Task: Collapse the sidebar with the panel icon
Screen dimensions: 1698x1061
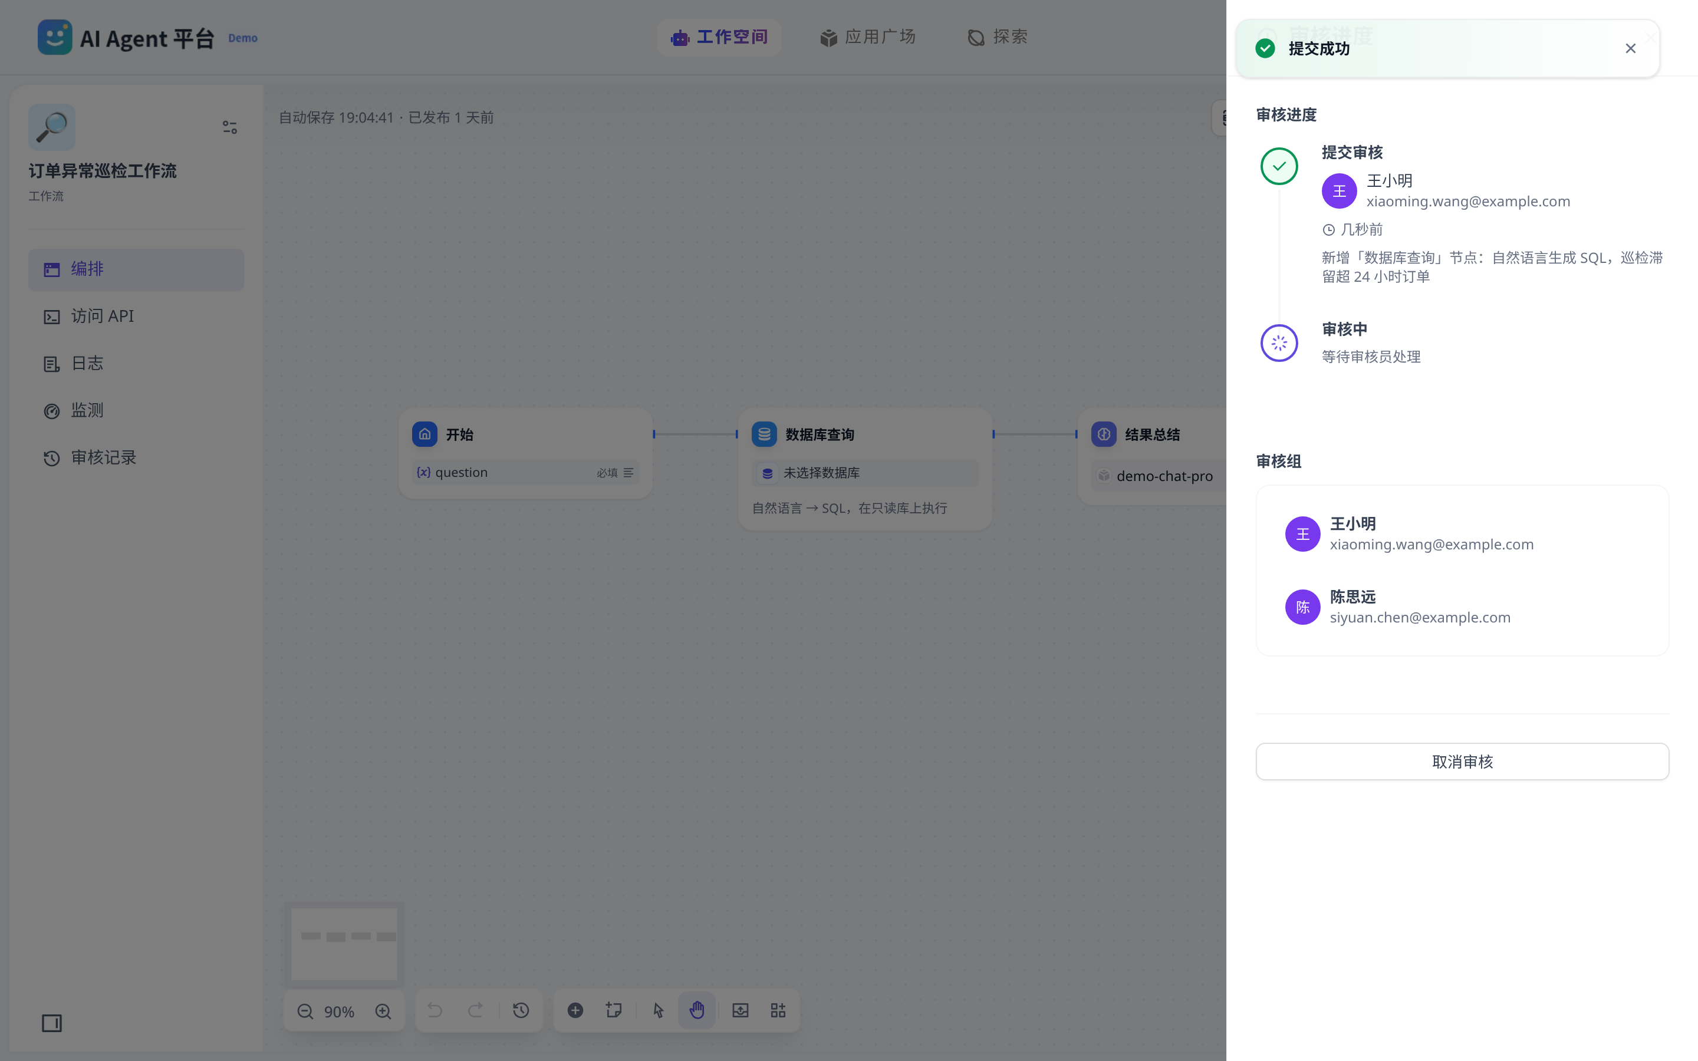Action: click(x=52, y=1023)
